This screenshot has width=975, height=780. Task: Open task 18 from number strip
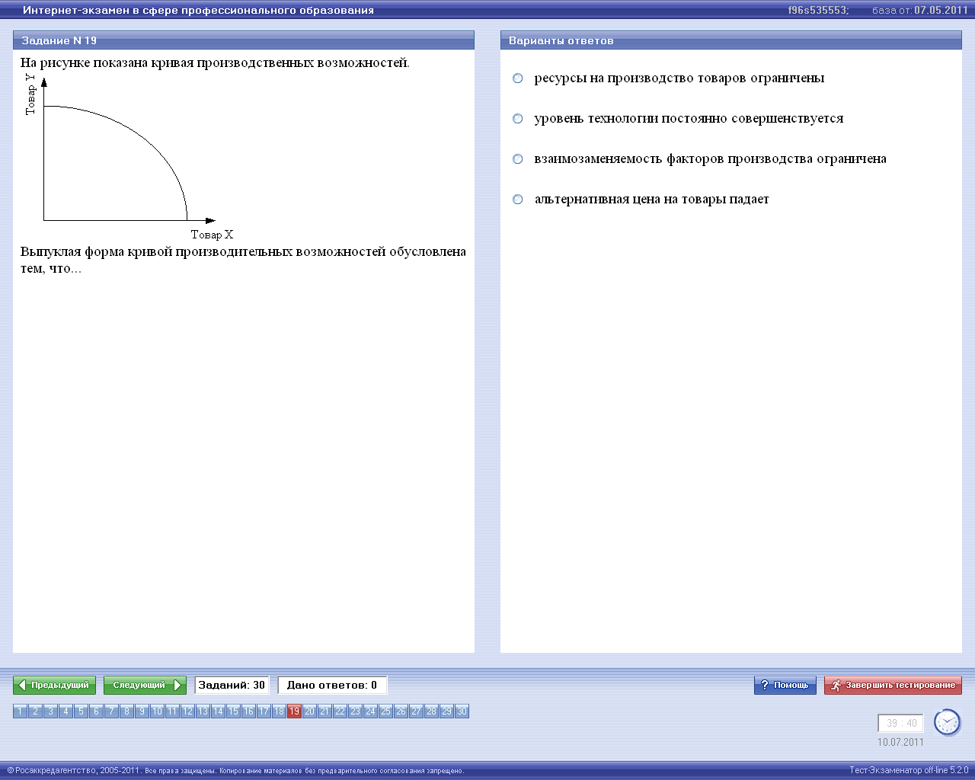(279, 711)
